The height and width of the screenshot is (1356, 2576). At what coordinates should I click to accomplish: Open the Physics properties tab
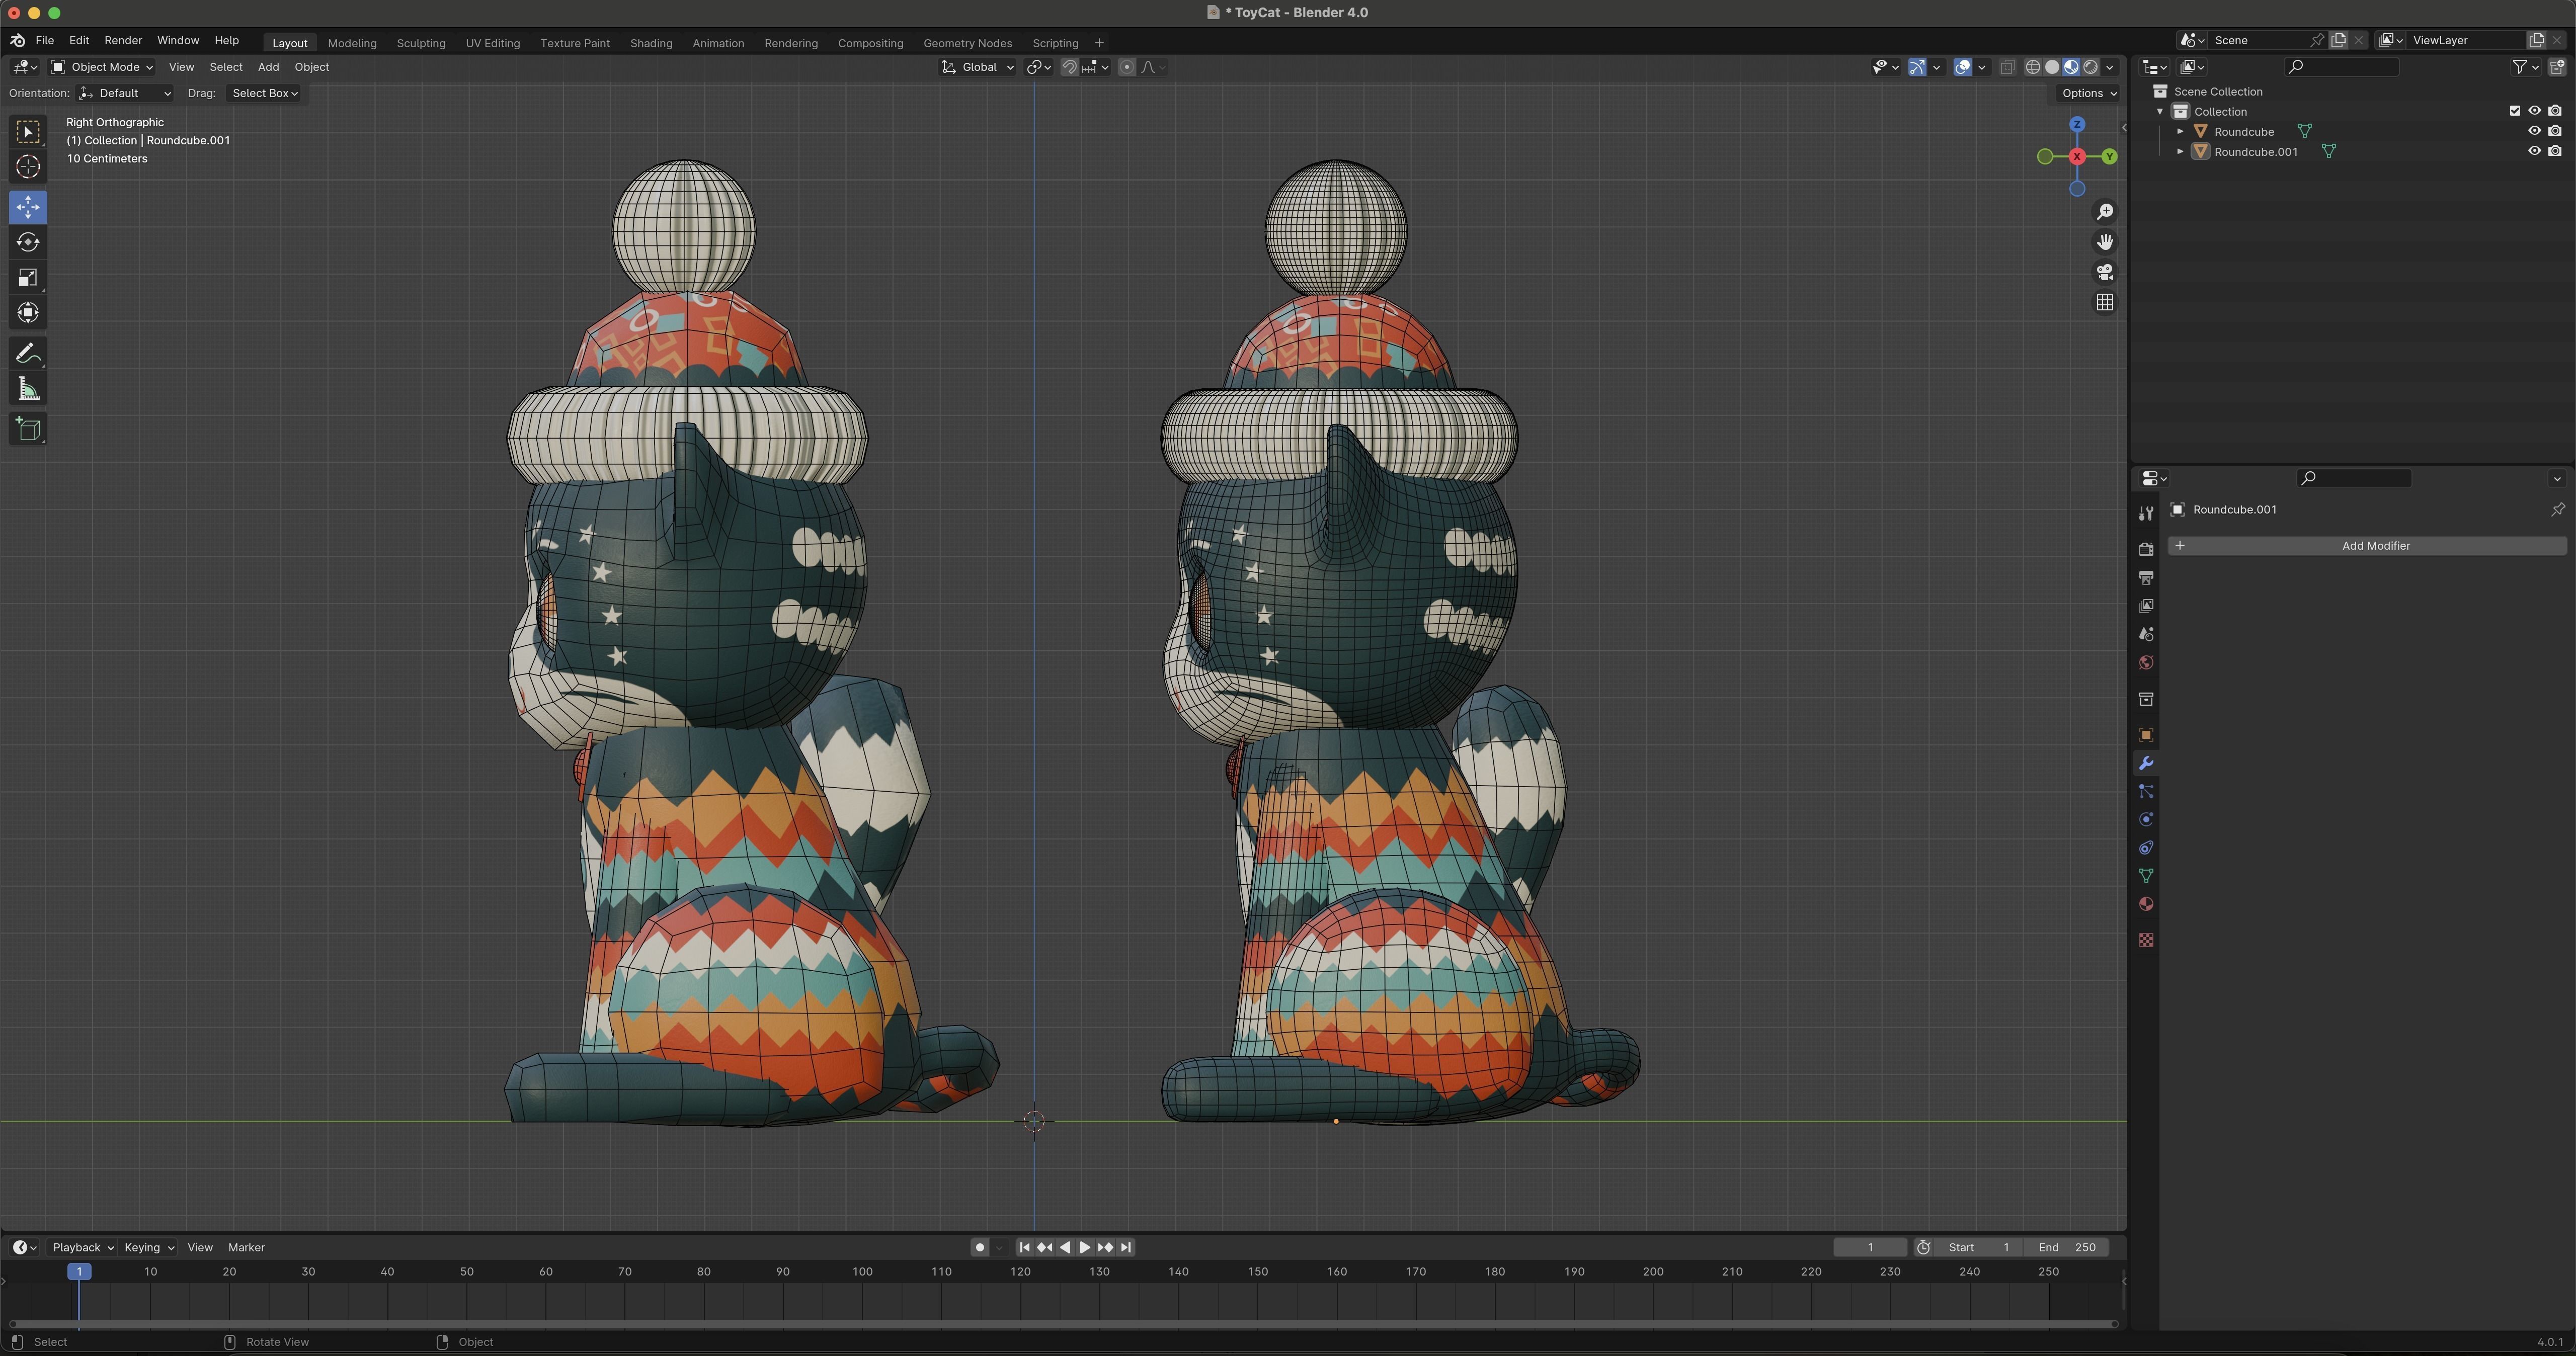click(2146, 820)
